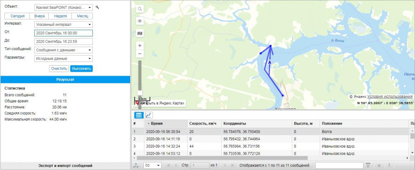Click Максимальная скорость value 44.00 км/ч
This screenshot has width=415, height=170.
[x=58, y=119]
